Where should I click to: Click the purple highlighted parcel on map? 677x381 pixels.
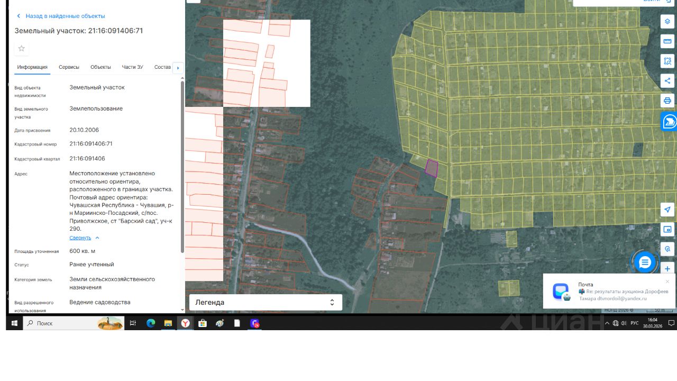pyautogui.click(x=432, y=168)
